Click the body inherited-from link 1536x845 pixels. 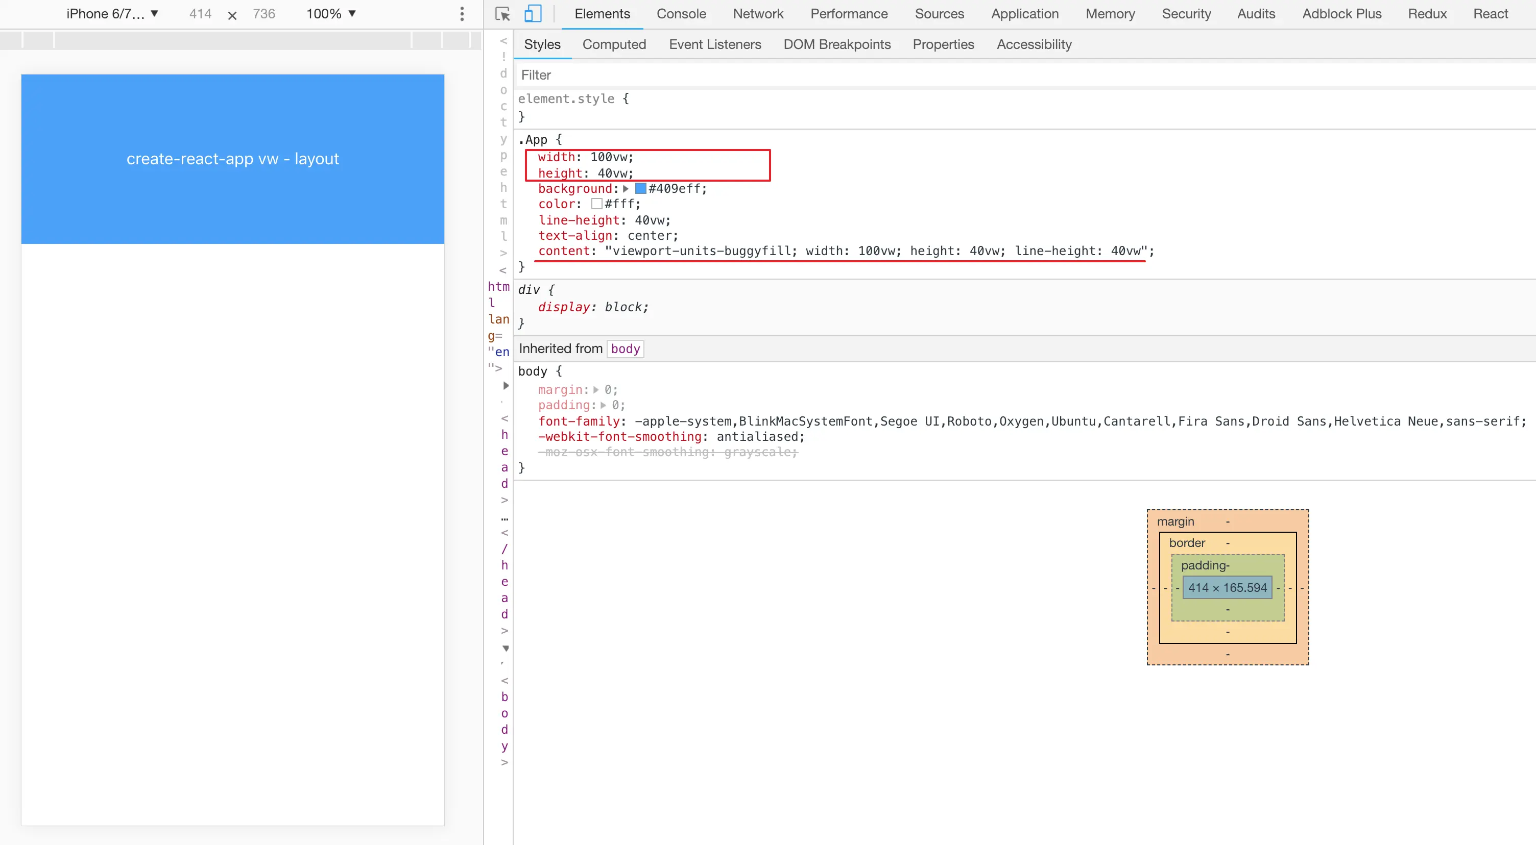tap(625, 349)
